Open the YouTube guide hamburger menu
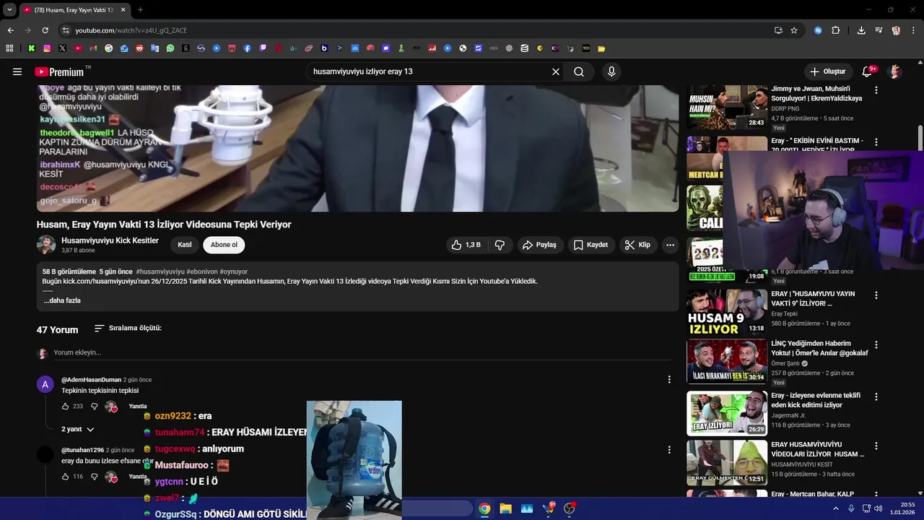The height and width of the screenshot is (520, 924). (17, 71)
